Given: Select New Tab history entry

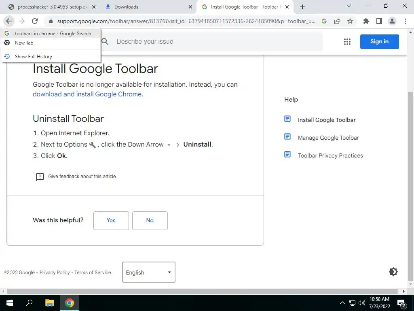Looking at the screenshot, I should (51, 43).
